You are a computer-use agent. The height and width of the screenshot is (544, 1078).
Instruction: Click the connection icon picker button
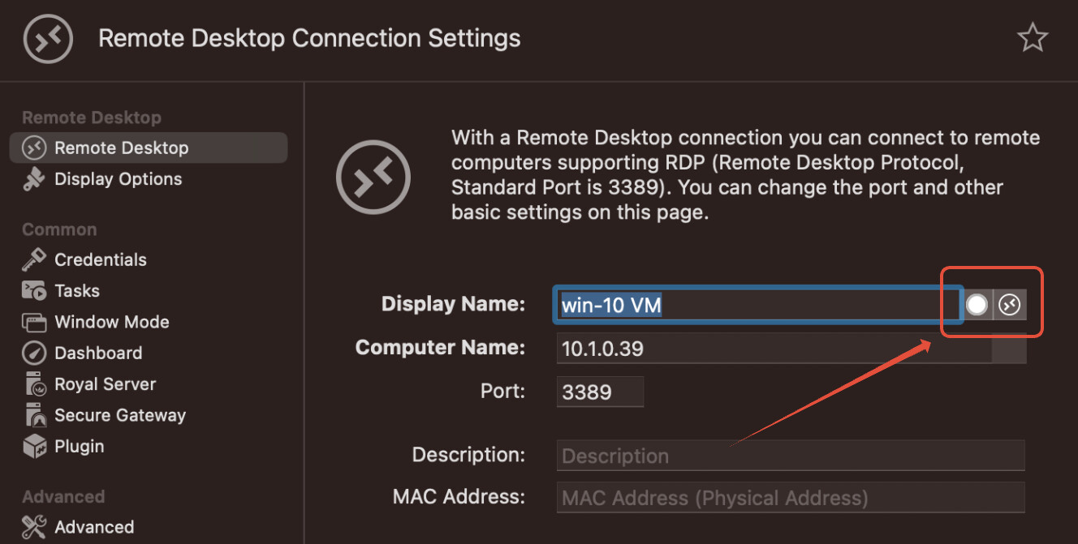point(1010,304)
